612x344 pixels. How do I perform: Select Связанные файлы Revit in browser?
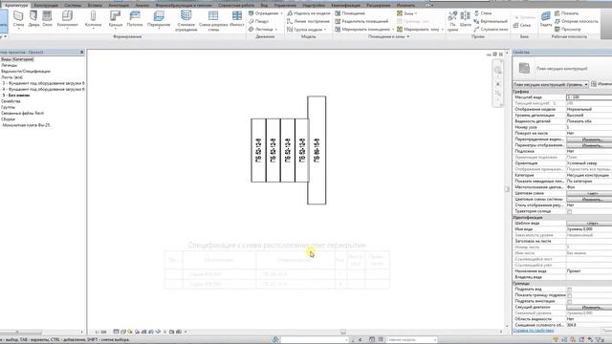pos(22,114)
